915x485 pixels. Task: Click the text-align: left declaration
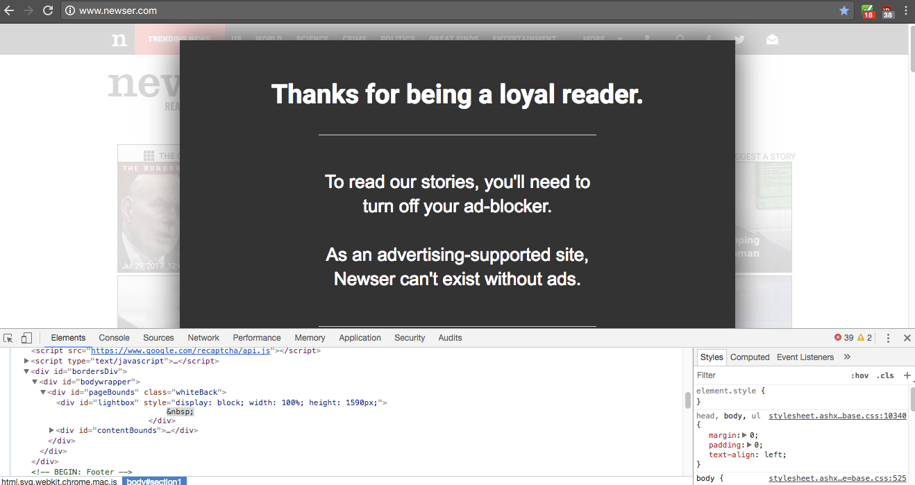coord(747,454)
